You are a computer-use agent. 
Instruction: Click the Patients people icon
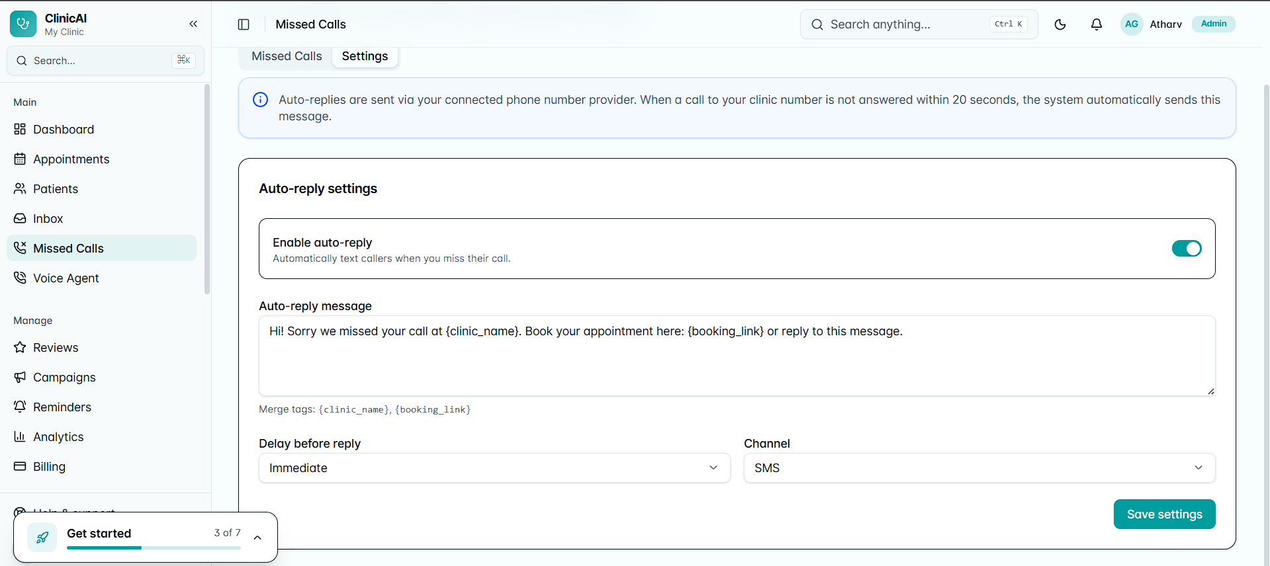(20, 188)
